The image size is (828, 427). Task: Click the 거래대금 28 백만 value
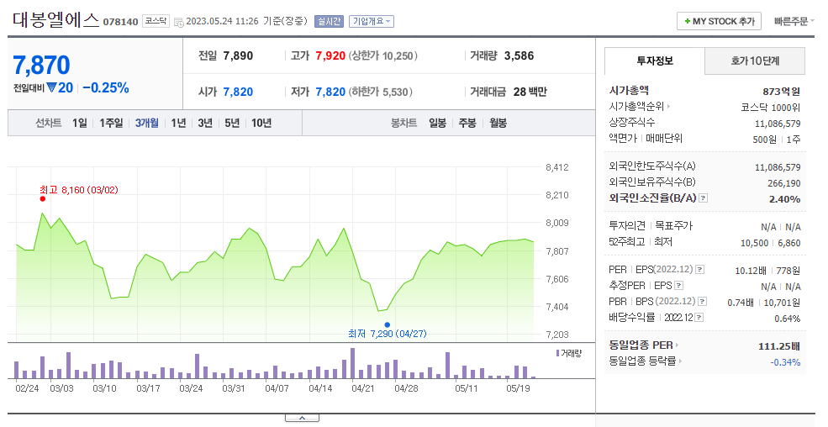pyautogui.click(x=530, y=92)
